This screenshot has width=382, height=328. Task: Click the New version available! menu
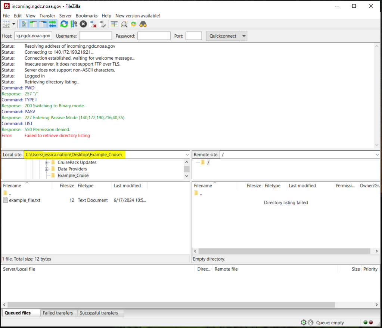point(138,16)
